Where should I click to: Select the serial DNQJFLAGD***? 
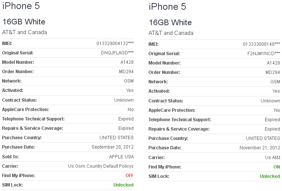pyautogui.click(x=117, y=53)
